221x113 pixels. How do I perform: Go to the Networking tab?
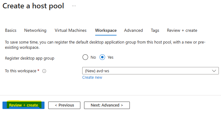pyautogui.click(x=35, y=30)
